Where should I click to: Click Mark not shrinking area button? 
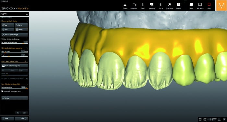pyautogui.click(x=15, y=66)
